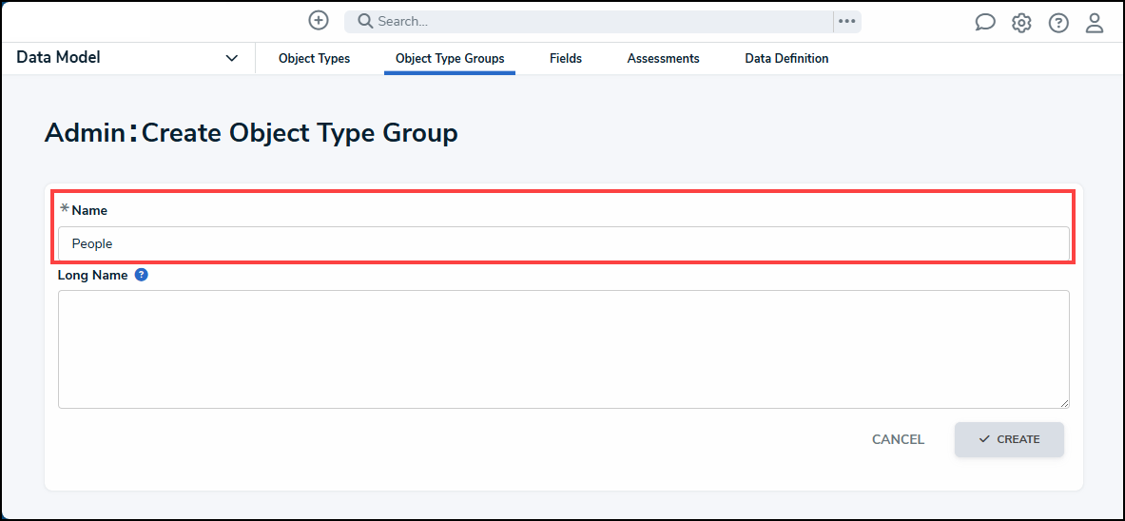Open the chat bubble messages icon

pyautogui.click(x=985, y=23)
